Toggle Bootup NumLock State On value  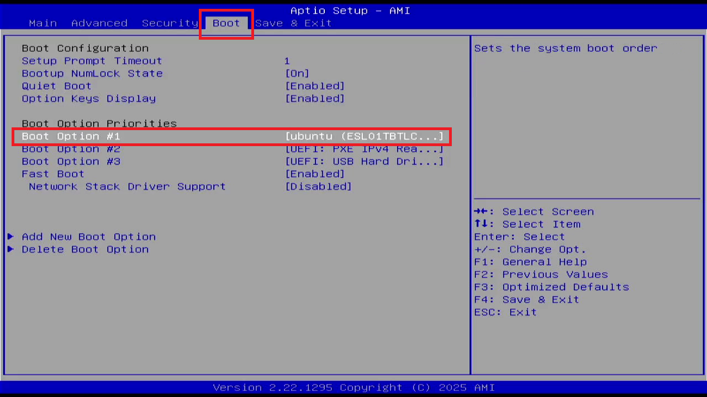[x=297, y=73]
